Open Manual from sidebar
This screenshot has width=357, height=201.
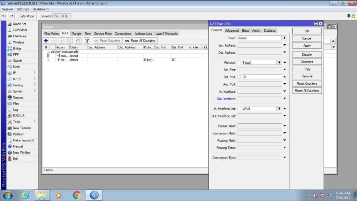click(x=17, y=146)
